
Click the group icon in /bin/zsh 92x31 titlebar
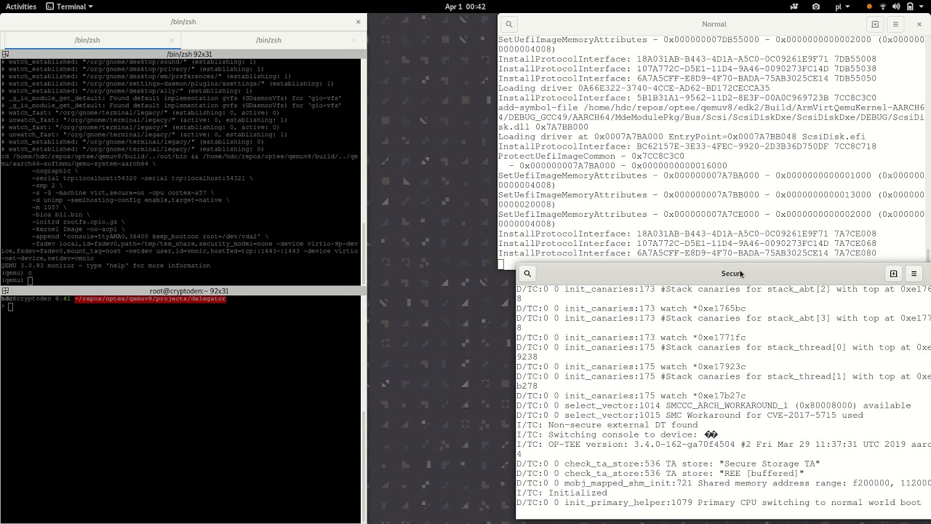pos(5,54)
